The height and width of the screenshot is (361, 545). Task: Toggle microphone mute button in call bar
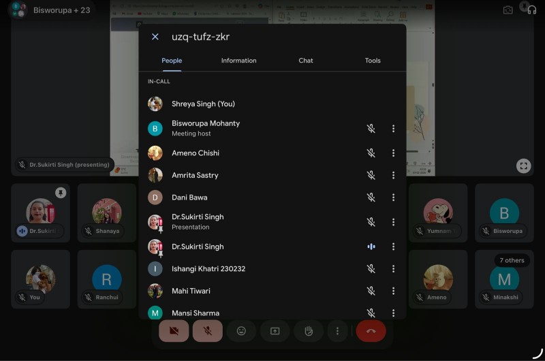(x=207, y=331)
